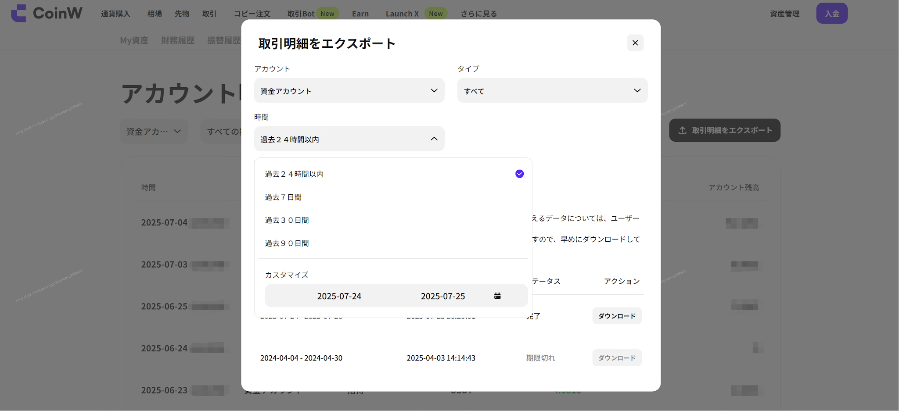This screenshot has width=899, height=411.
Task: Click the start date 2025-07-24 field
Action: click(339, 296)
